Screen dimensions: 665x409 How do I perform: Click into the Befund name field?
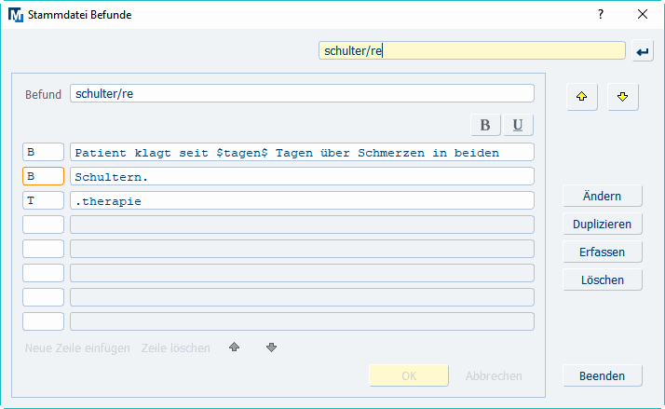301,94
